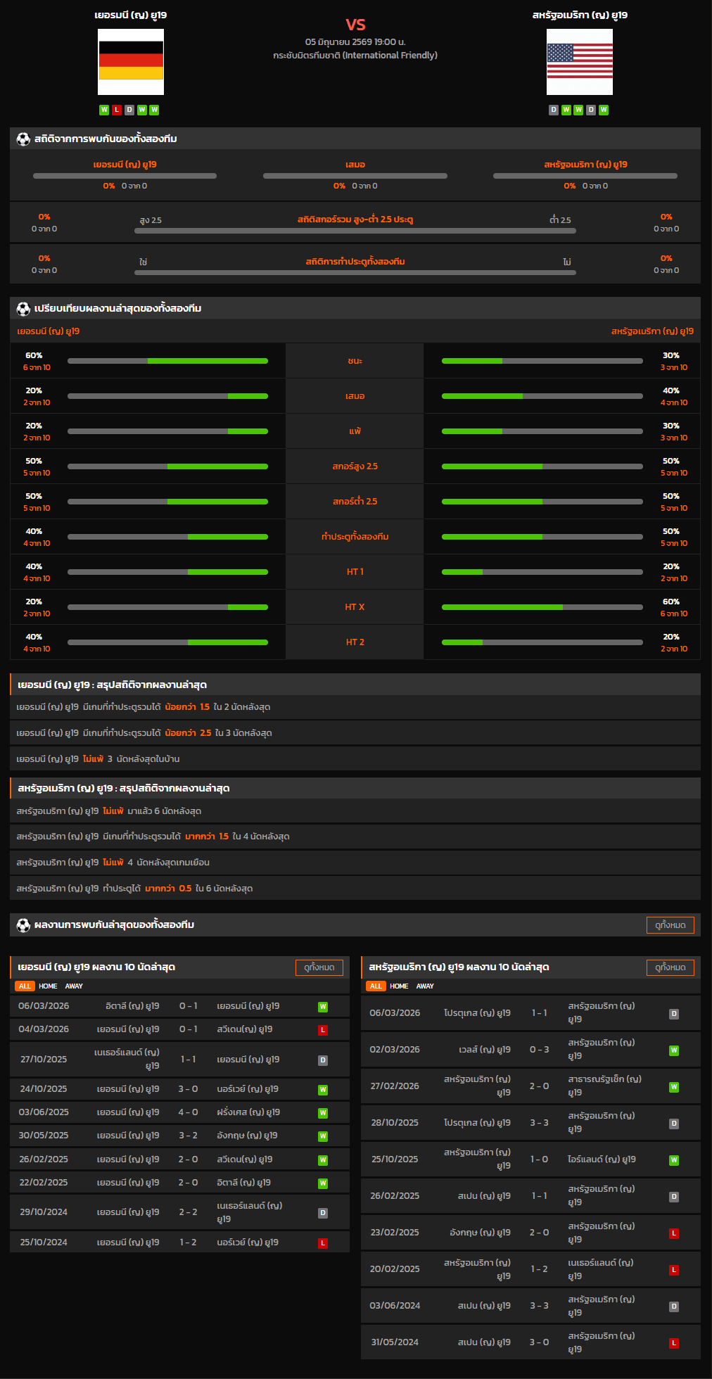Image resolution: width=712 pixels, height=1379 pixels.
Task: Click Germany summary line ไม่แพ้ 3 นัดหลังสุดในบ้าน
Action: pos(355,759)
